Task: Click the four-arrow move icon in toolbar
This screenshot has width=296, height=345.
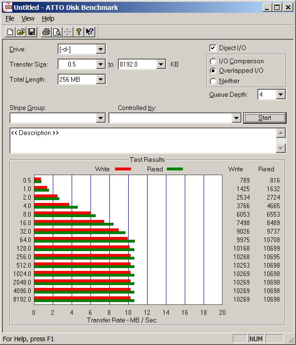Action: [67, 32]
